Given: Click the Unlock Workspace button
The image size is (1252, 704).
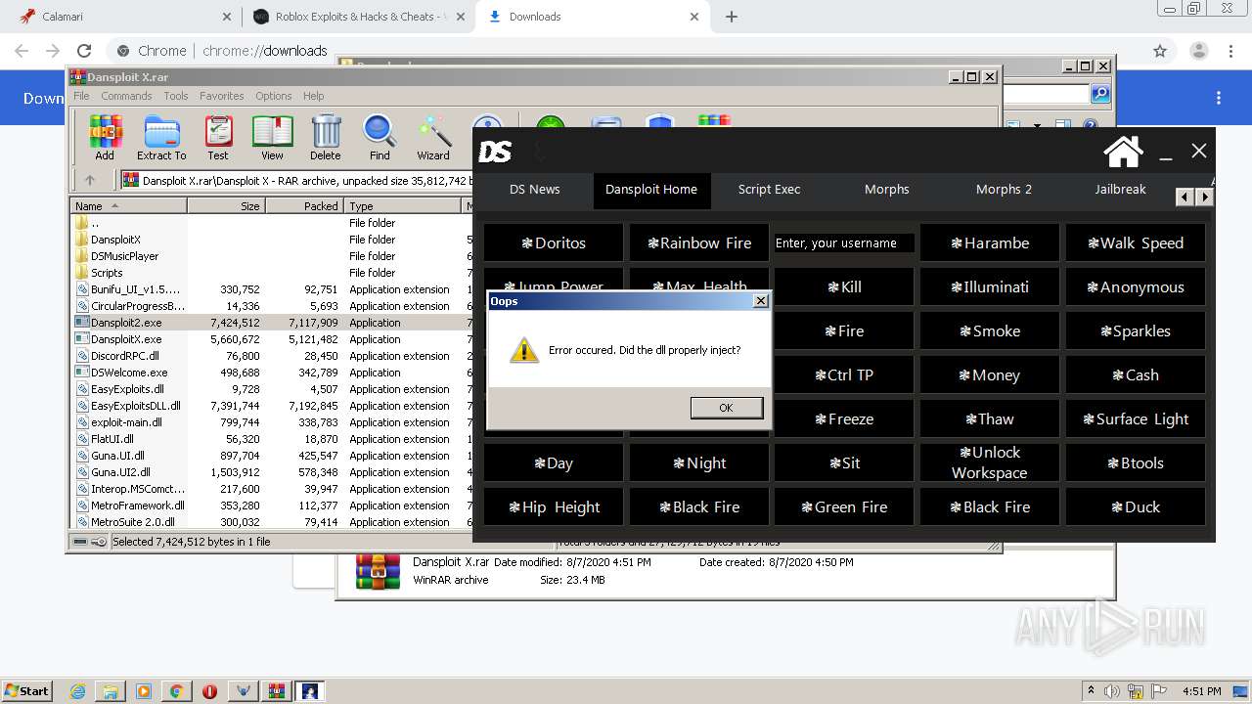Looking at the screenshot, I should [x=990, y=462].
